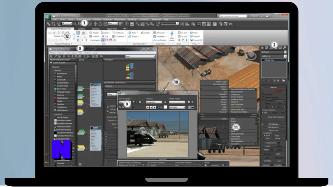Choose Isolate Selection in context menu
Screen dimensions: 333x187
(237, 92)
